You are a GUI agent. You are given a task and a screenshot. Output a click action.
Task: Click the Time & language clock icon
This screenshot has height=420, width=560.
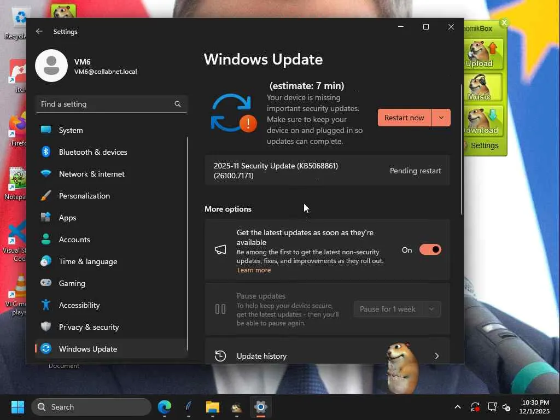coord(46,261)
